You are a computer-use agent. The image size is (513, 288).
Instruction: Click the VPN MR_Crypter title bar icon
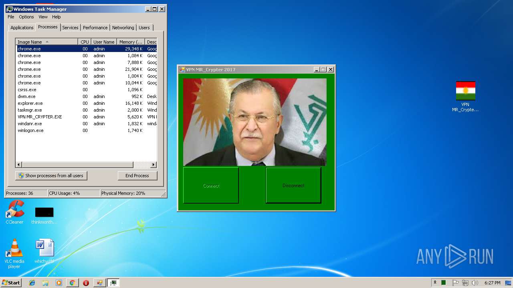tap(182, 70)
